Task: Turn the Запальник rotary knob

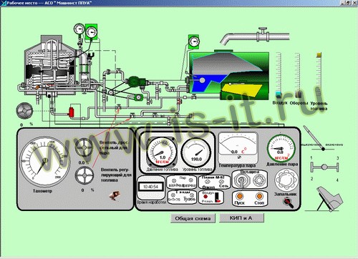Action: coord(286,180)
